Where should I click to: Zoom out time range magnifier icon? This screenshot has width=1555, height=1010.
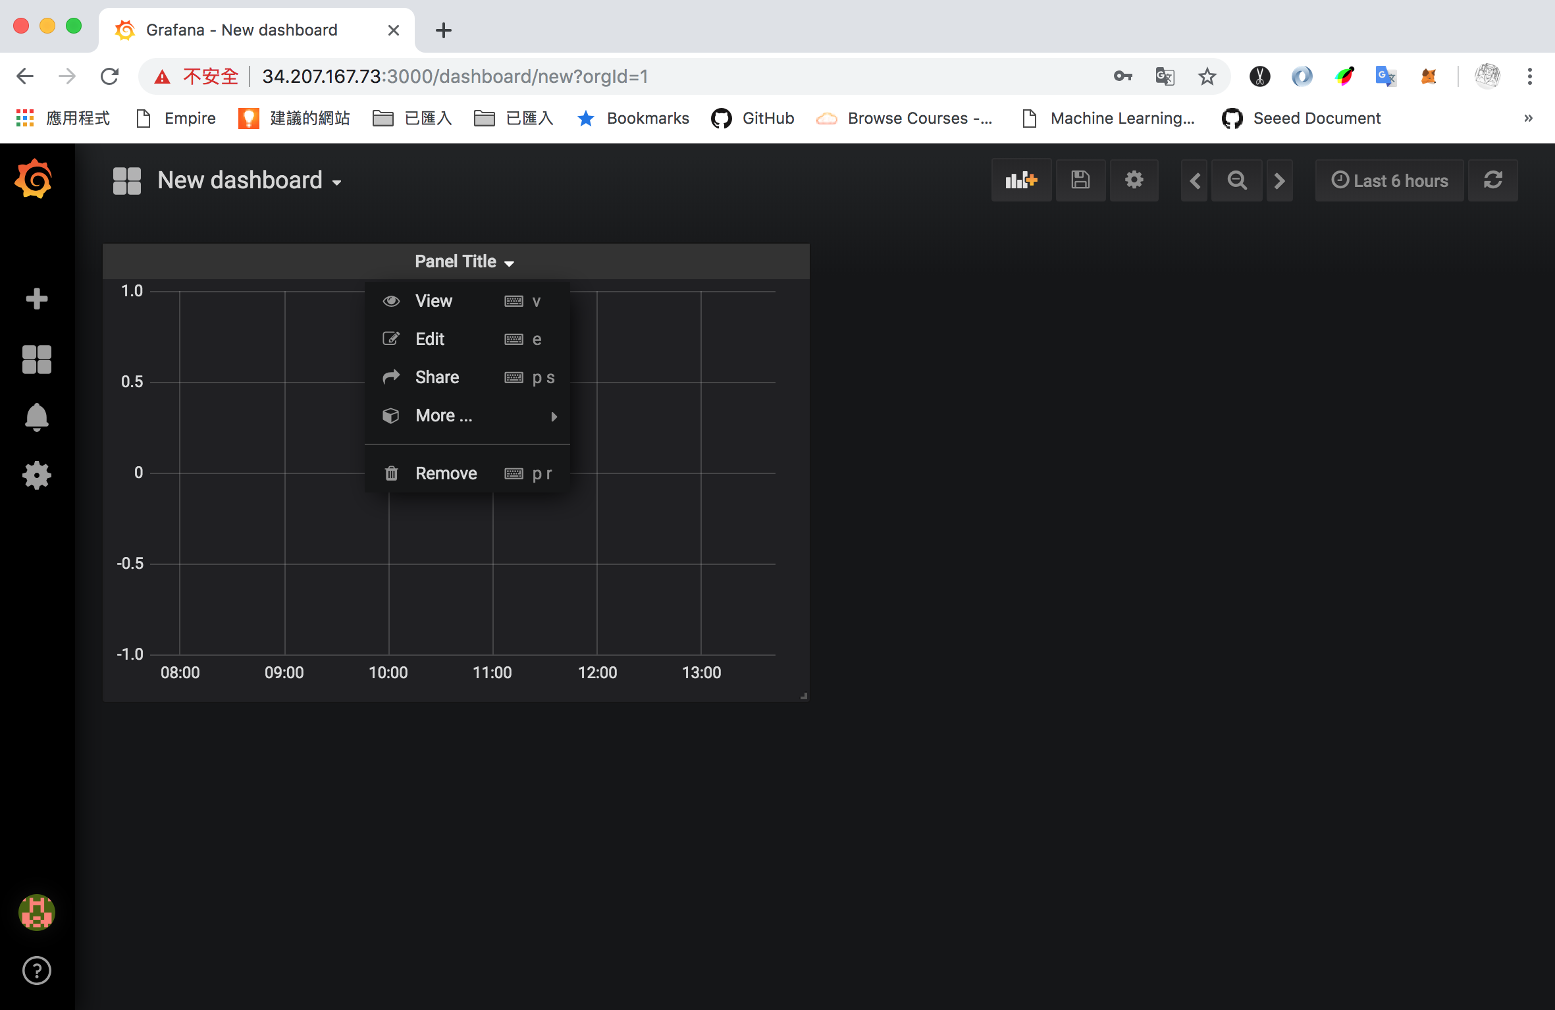click(x=1237, y=180)
